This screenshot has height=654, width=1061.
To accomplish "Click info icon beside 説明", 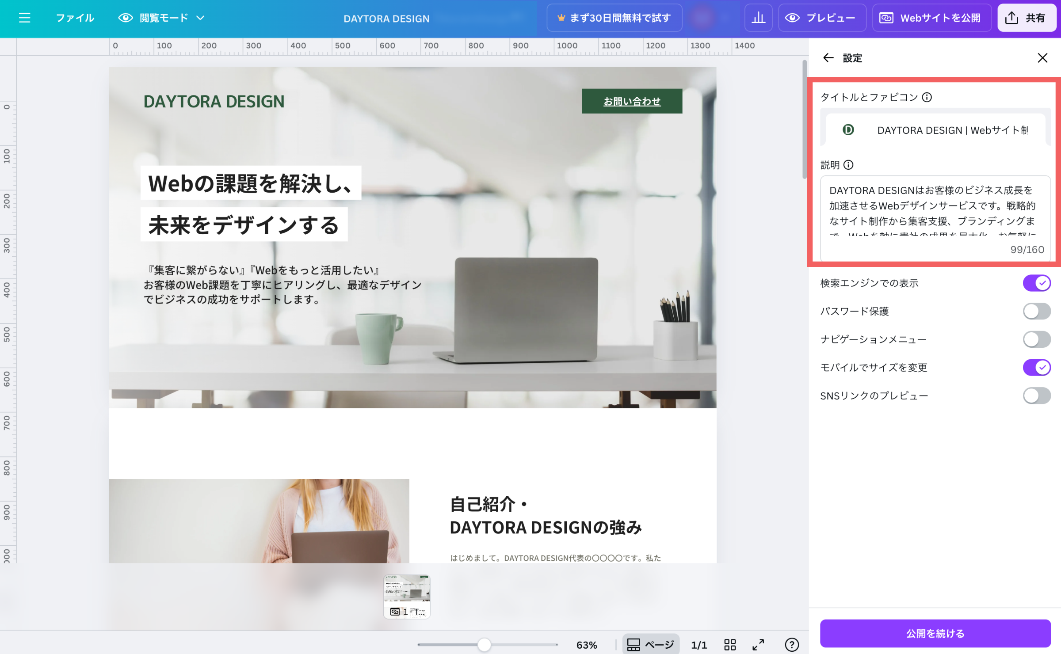I will [848, 165].
